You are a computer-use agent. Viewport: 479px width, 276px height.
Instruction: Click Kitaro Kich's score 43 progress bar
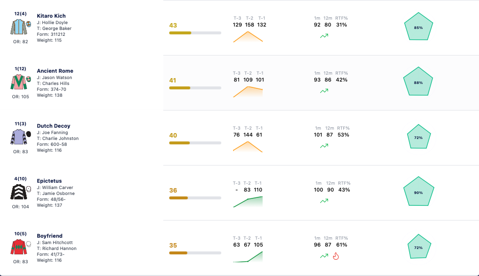point(195,33)
